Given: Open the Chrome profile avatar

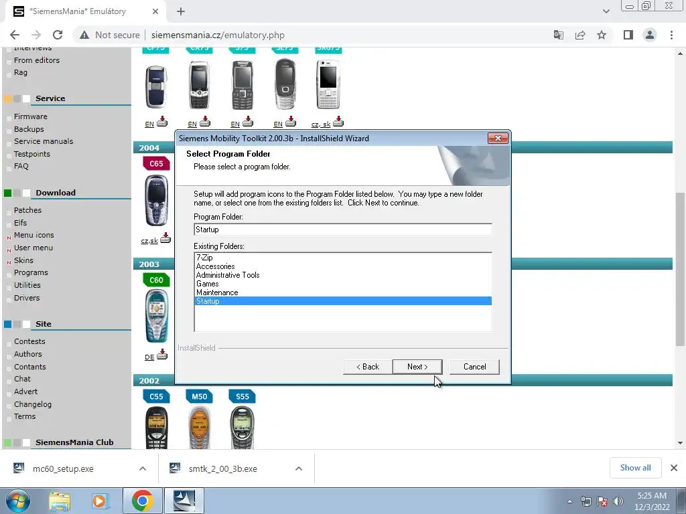Looking at the screenshot, I should click(650, 35).
